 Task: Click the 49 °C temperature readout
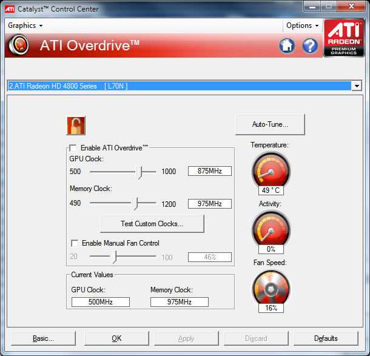[x=271, y=190]
